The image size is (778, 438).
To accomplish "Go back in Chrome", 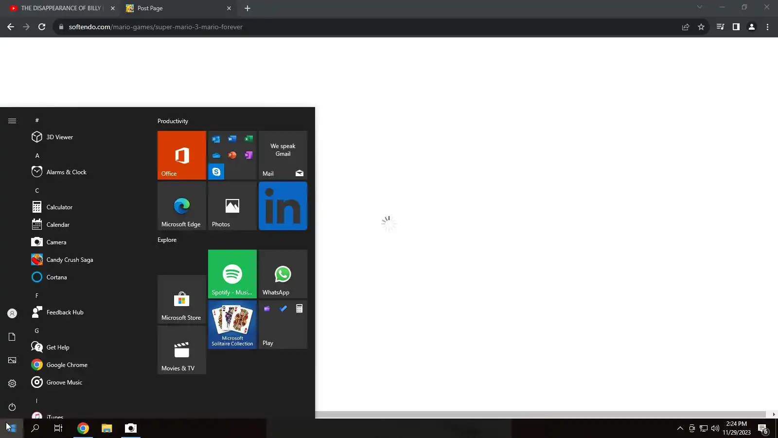I will [11, 27].
